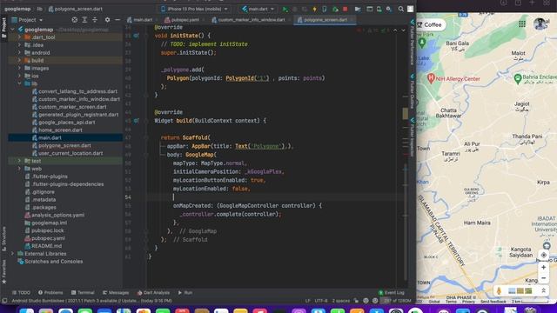This screenshot has height=313, width=557.
Task: Click the editor vertical scrollbar marker
Action: tap(406, 114)
